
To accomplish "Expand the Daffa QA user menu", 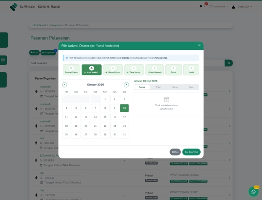I will 242,7.
